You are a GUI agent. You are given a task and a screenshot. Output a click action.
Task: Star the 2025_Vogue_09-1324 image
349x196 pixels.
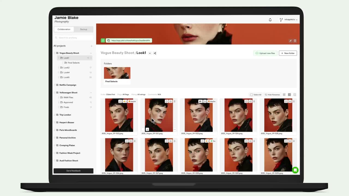click(250, 101)
